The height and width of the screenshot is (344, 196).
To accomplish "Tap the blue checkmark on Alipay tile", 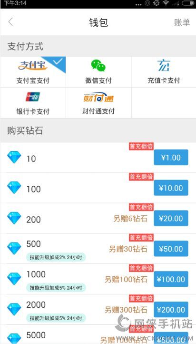I will coord(58,61).
